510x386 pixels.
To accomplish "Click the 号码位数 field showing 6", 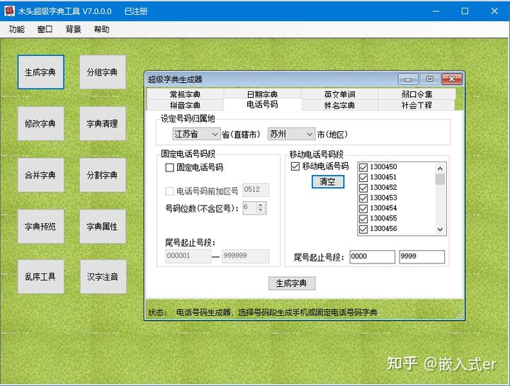I will [249, 208].
